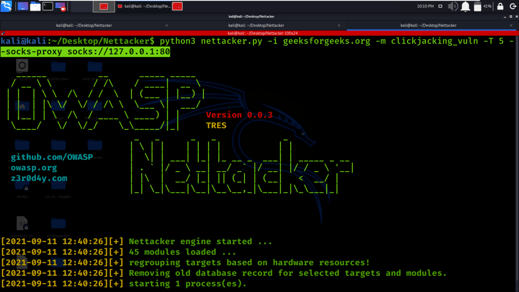519x292 pixels.
Task: Maximize the terminal window
Action: coord(511,17)
